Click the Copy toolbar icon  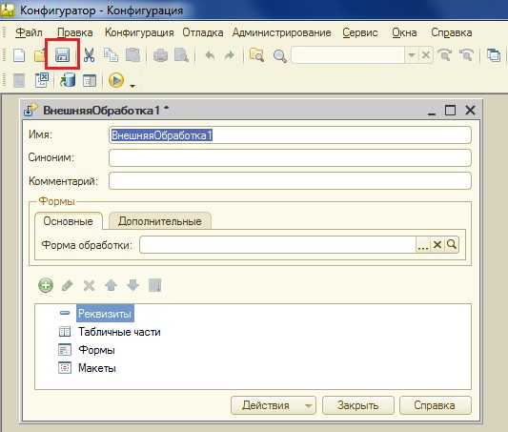pyautogui.click(x=111, y=55)
